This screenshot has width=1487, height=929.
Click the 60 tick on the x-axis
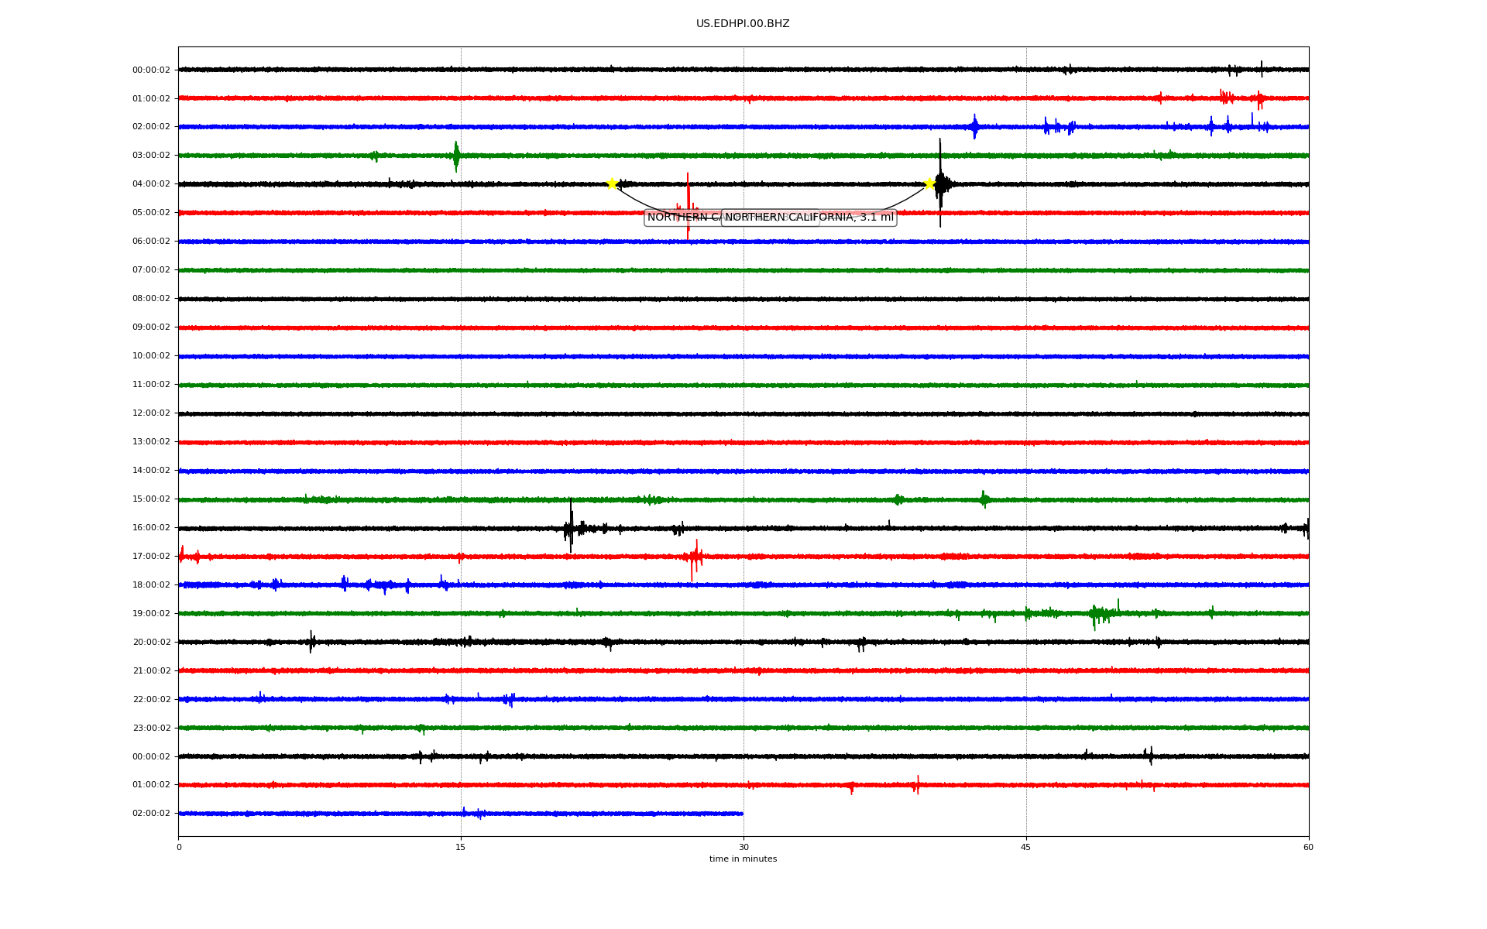tap(1308, 847)
